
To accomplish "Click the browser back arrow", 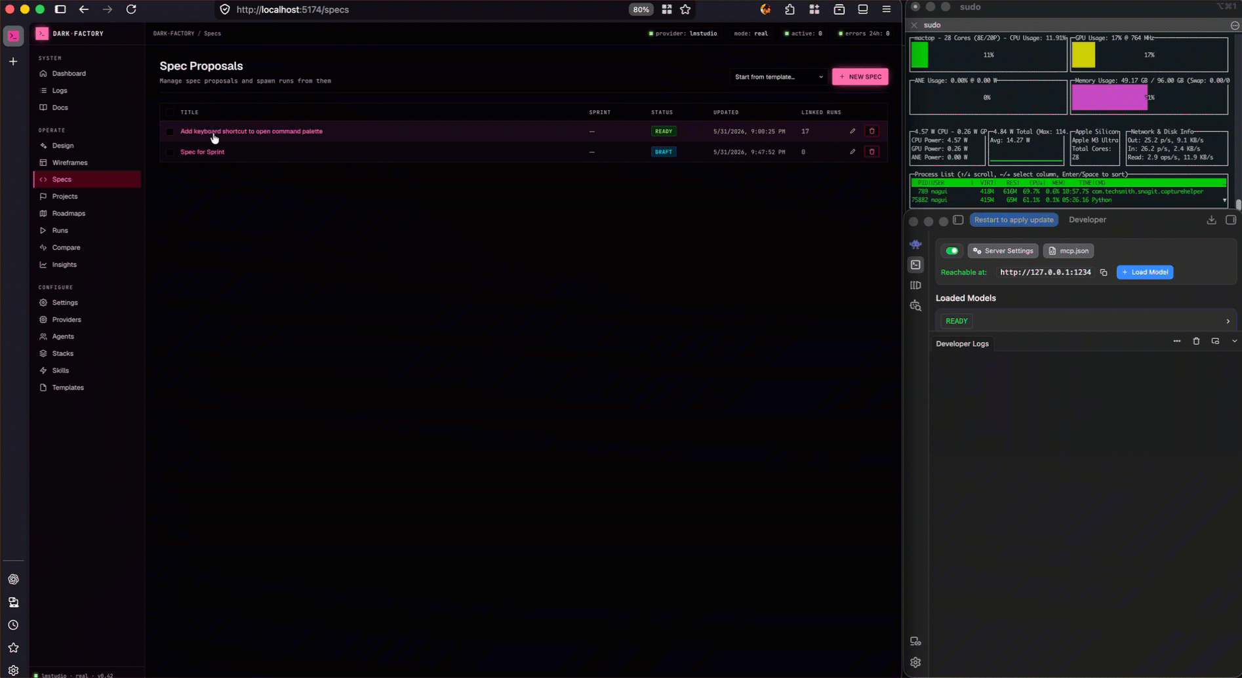I will coord(84,9).
